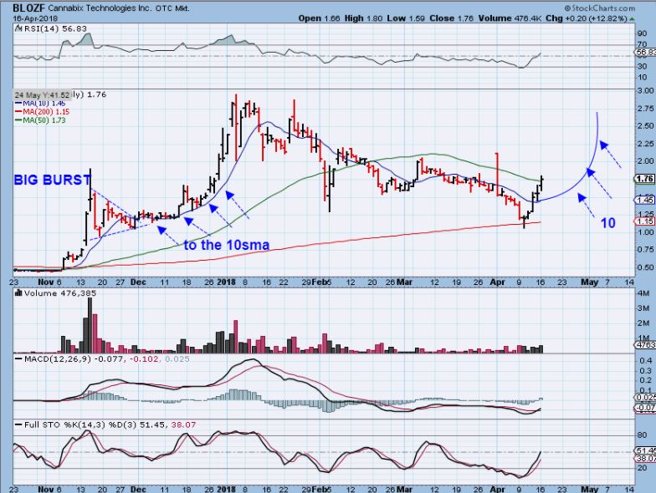656x493 pixels.
Task: Click the 4M volume axis label
Action: click(x=643, y=293)
